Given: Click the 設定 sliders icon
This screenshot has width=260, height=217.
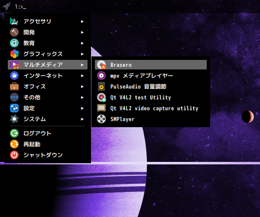Looking at the screenshot, I should pos(14,108).
